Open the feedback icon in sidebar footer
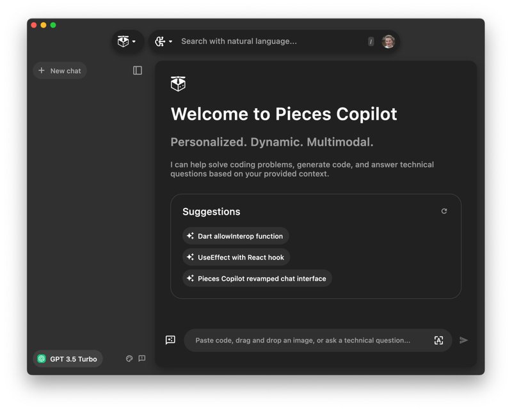 click(x=141, y=359)
